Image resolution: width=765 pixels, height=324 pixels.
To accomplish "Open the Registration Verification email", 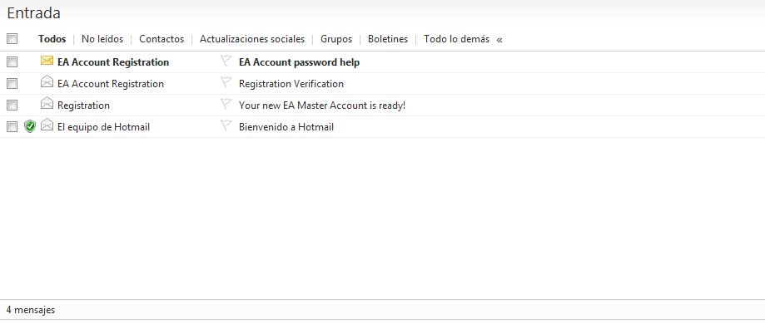I will click(291, 84).
